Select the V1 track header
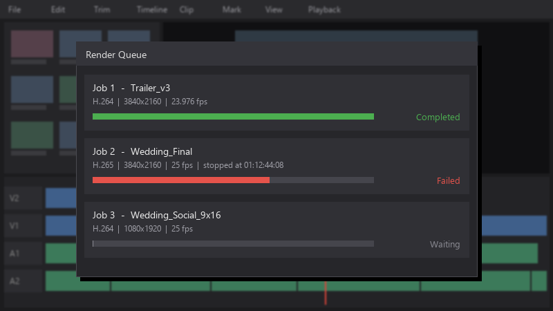This screenshot has height=311, width=553. coord(24,226)
